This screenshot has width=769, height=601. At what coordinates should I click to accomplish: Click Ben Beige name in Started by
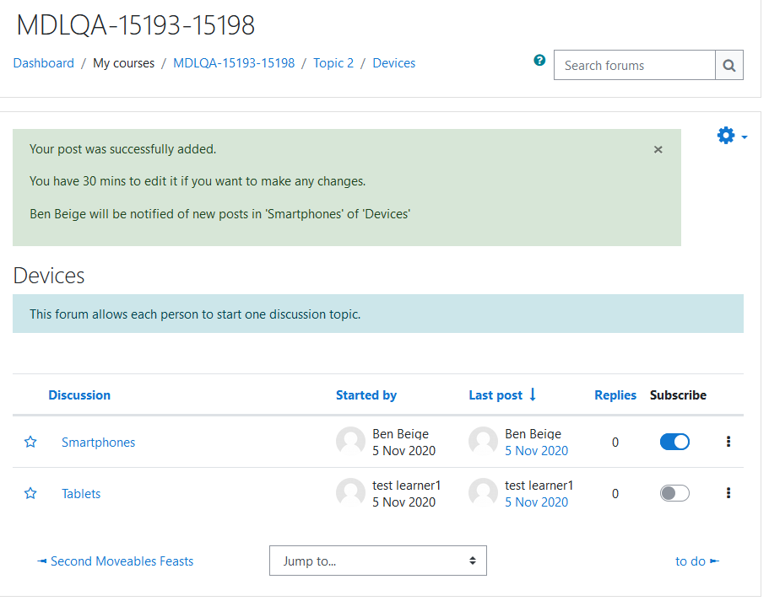[x=400, y=434]
